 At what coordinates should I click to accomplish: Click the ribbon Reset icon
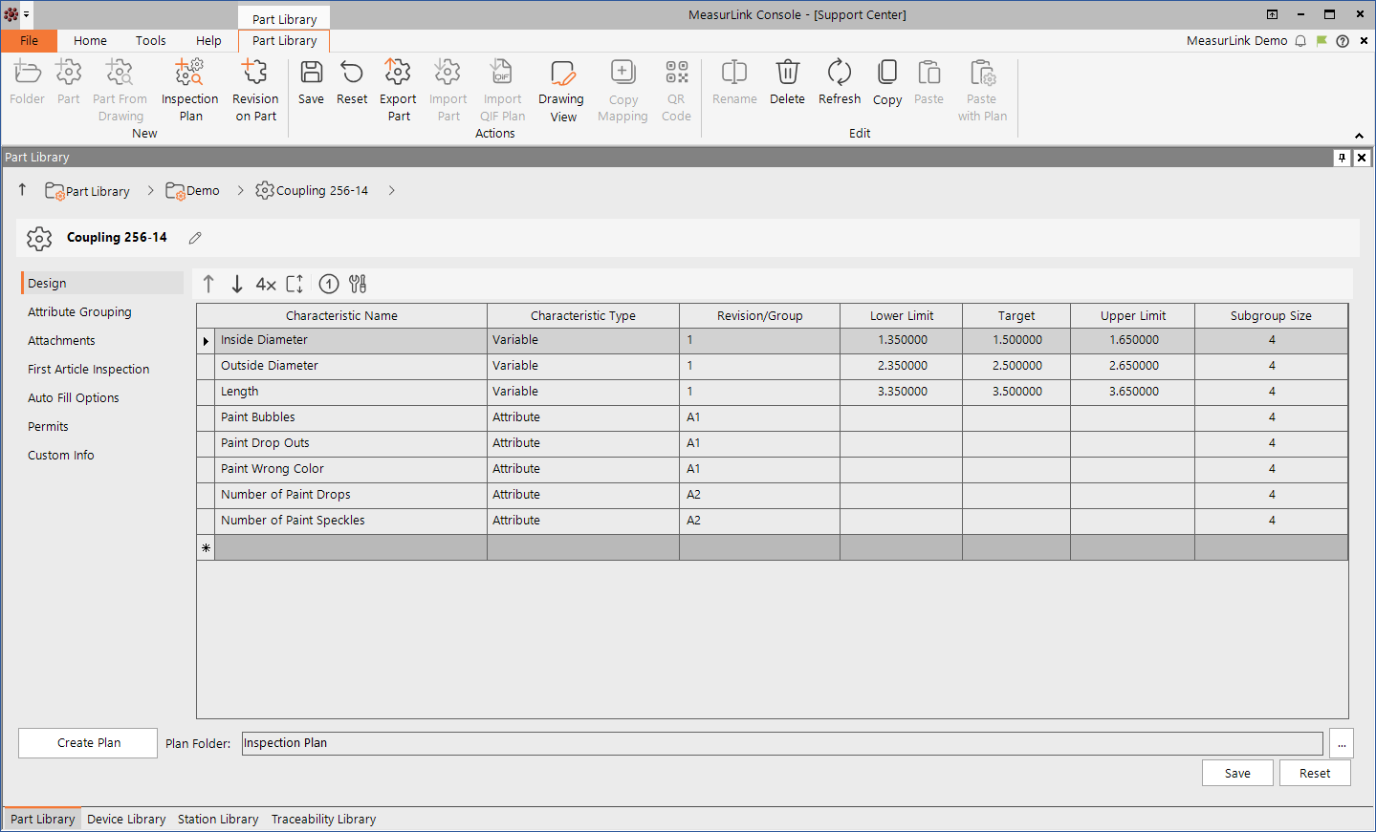pos(352,73)
